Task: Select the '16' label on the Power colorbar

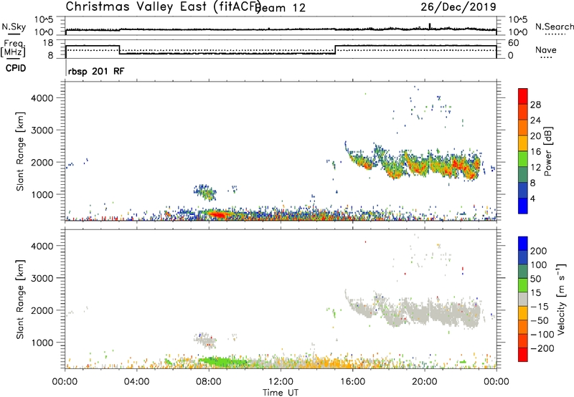Action: pos(535,152)
